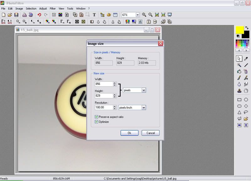This screenshot has height=181, width=251.
Task: Click the Print icon
Action: coord(24,15)
